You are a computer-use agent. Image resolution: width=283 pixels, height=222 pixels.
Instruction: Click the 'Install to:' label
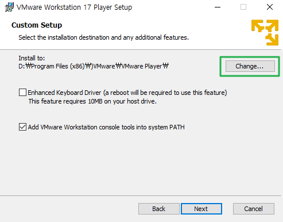point(32,58)
